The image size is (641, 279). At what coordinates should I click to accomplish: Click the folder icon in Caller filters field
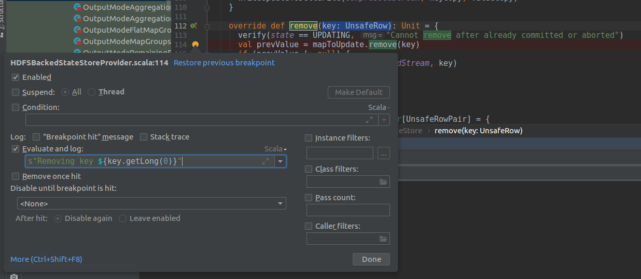pyautogui.click(x=384, y=239)
